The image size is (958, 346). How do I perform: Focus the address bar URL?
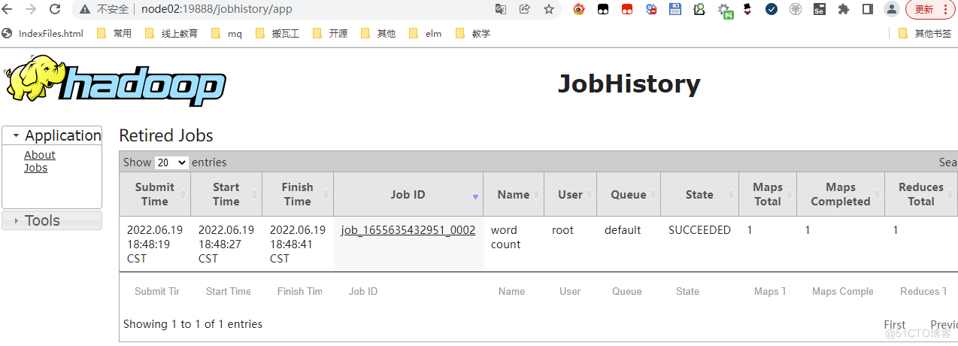[x=218, y=10]
